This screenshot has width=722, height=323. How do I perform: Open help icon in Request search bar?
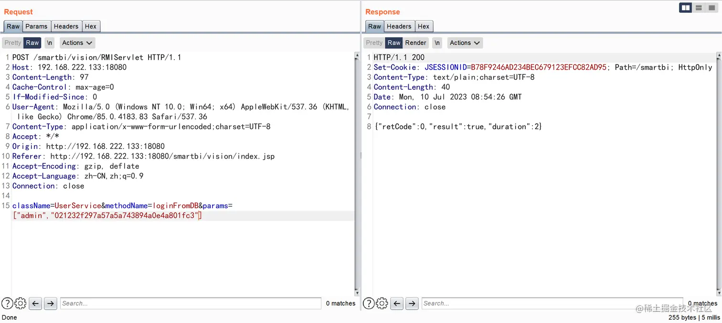(7, 303)
